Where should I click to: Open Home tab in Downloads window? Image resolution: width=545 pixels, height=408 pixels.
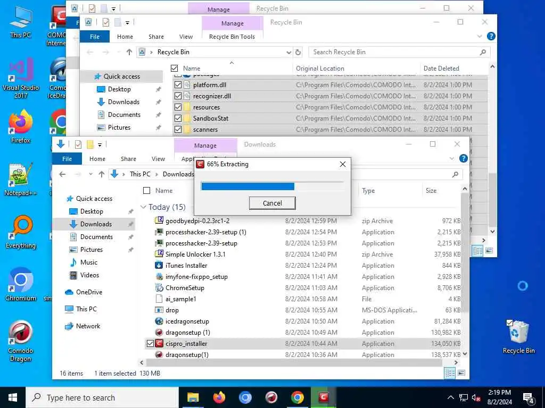click(97, 158)
